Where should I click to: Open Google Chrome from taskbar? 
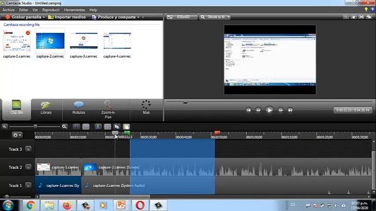pyautogui.click(x=31, y=205)
